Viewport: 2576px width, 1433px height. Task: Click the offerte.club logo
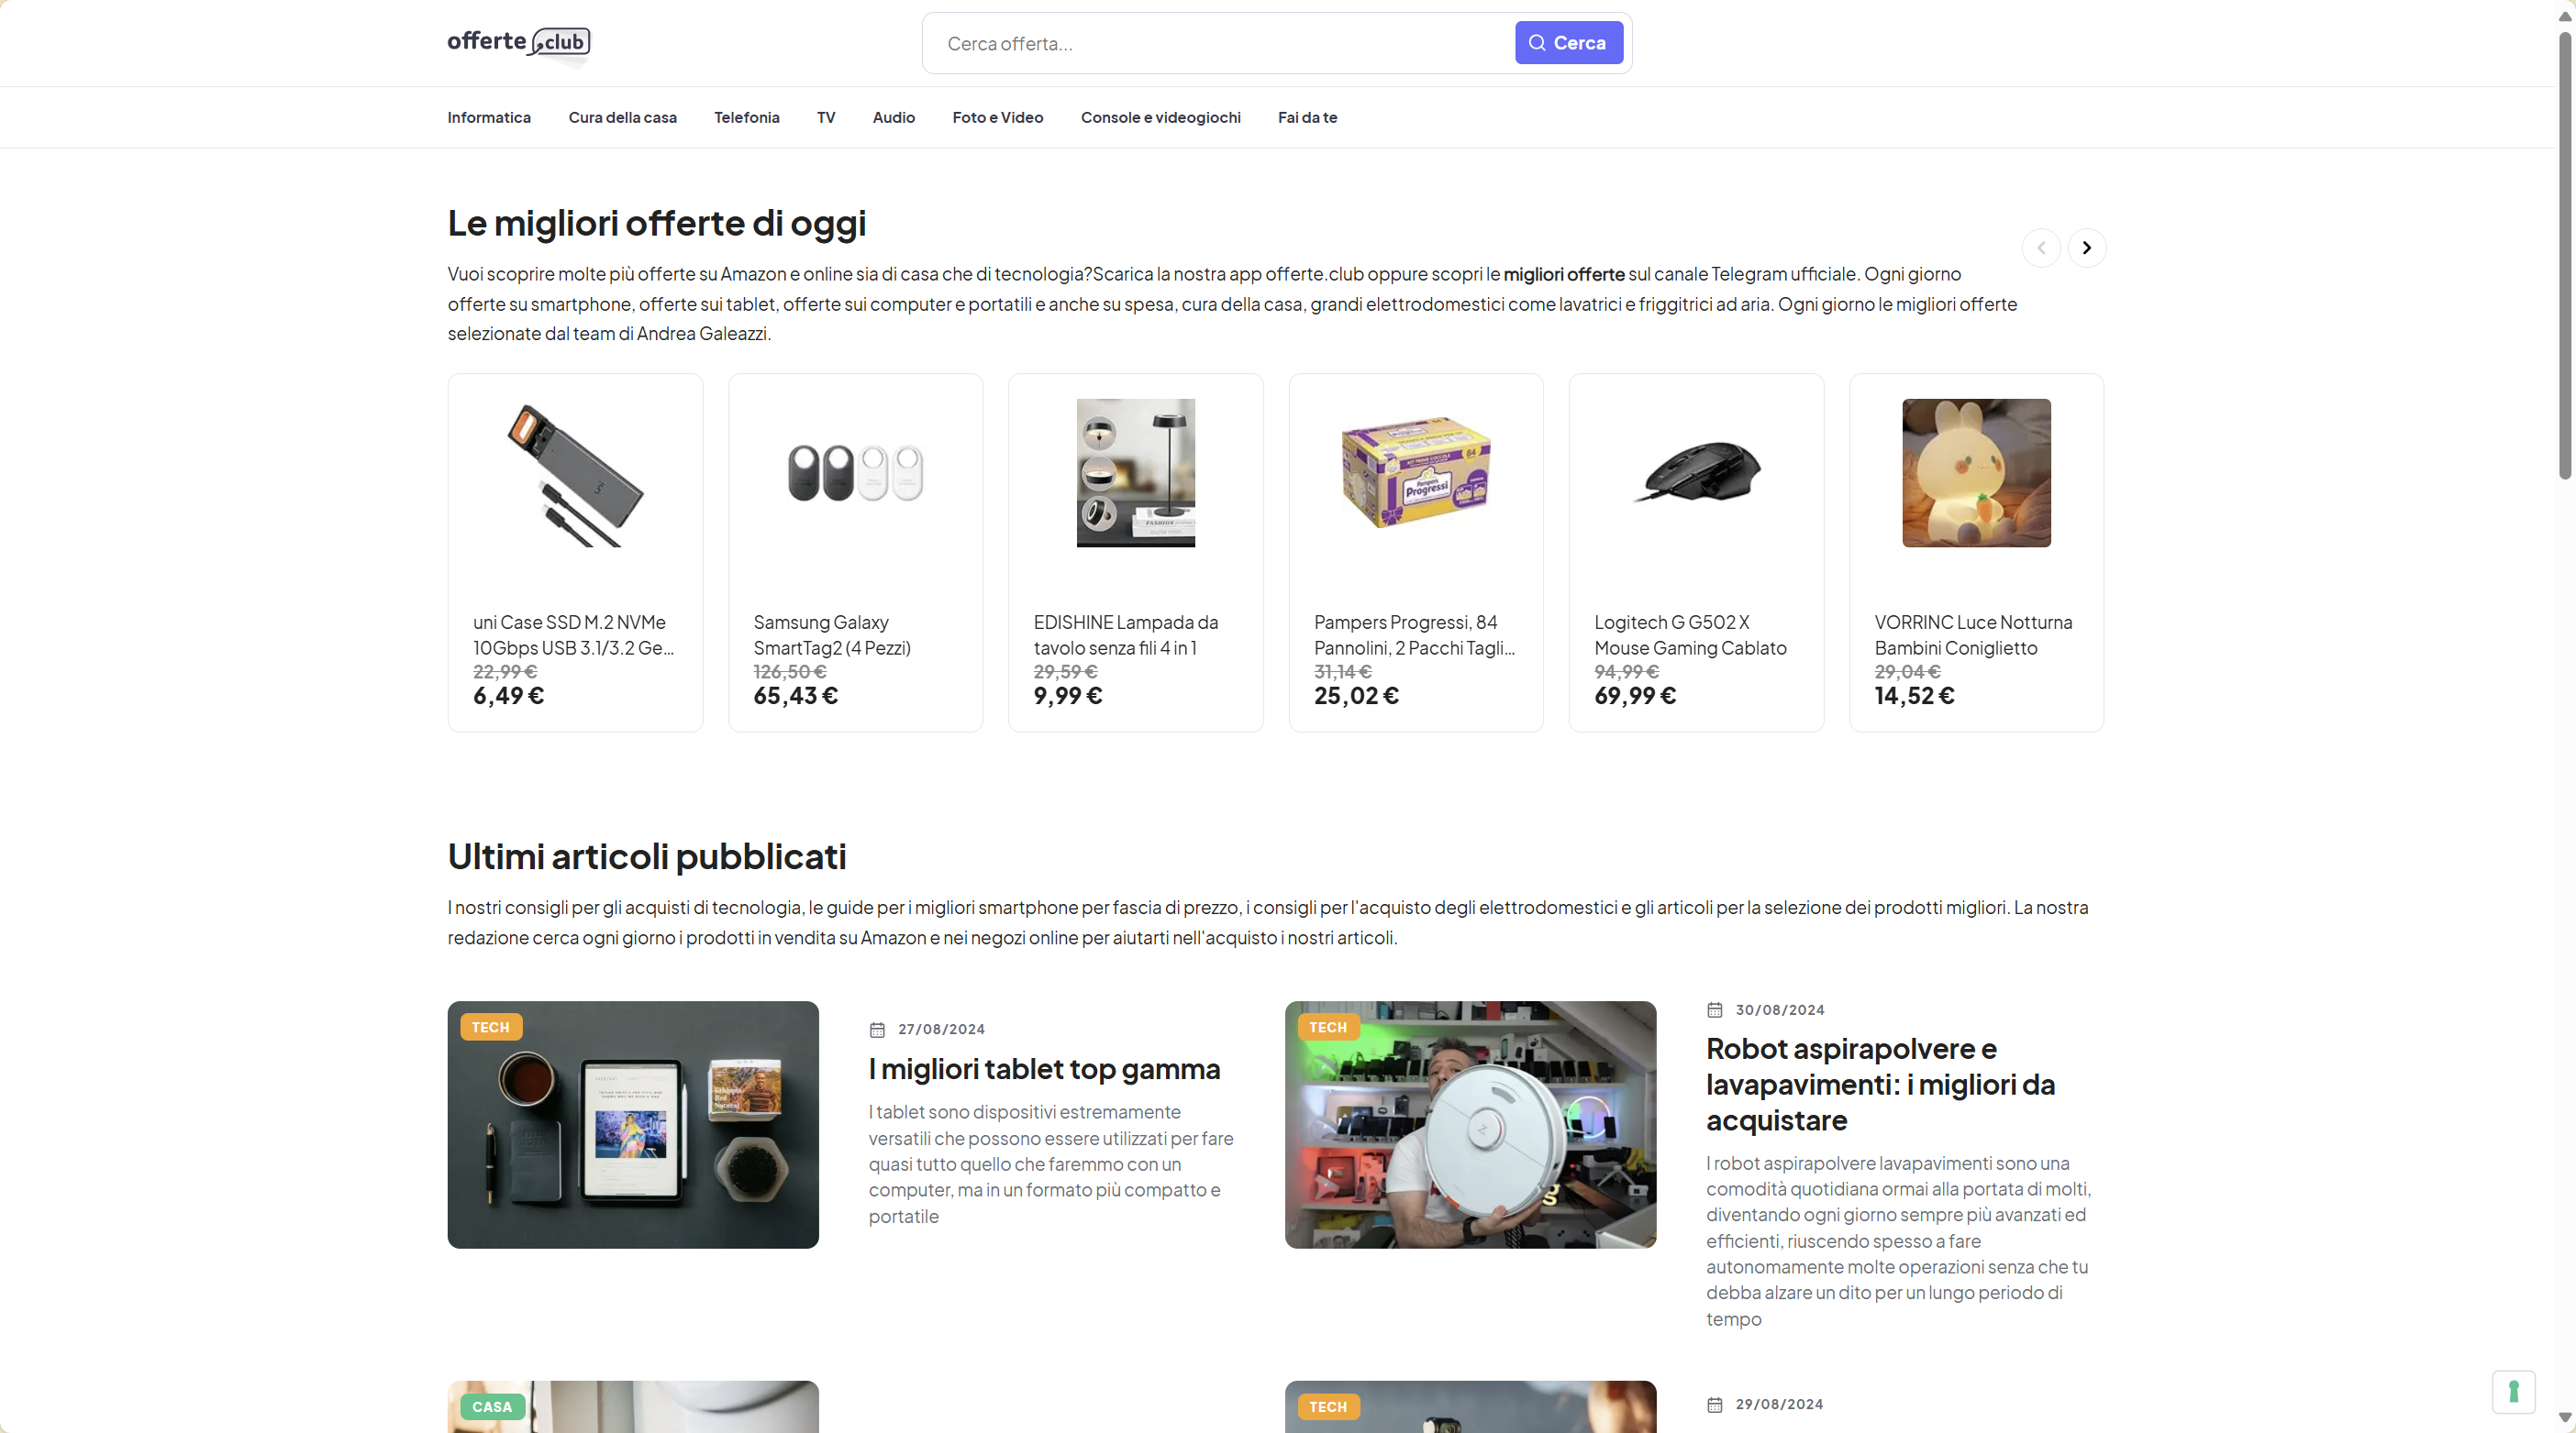(518, 43)
